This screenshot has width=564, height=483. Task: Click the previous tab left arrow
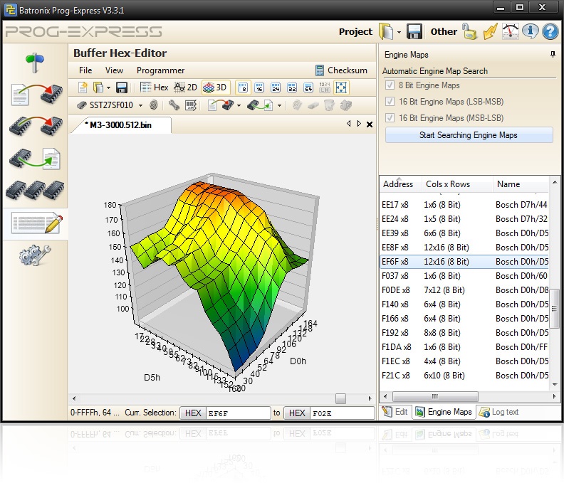(x=348, y=124)
